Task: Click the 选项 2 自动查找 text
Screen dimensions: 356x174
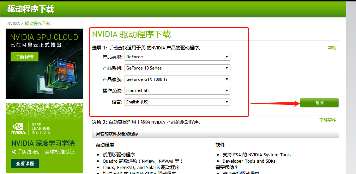Action: click(146, 122)
